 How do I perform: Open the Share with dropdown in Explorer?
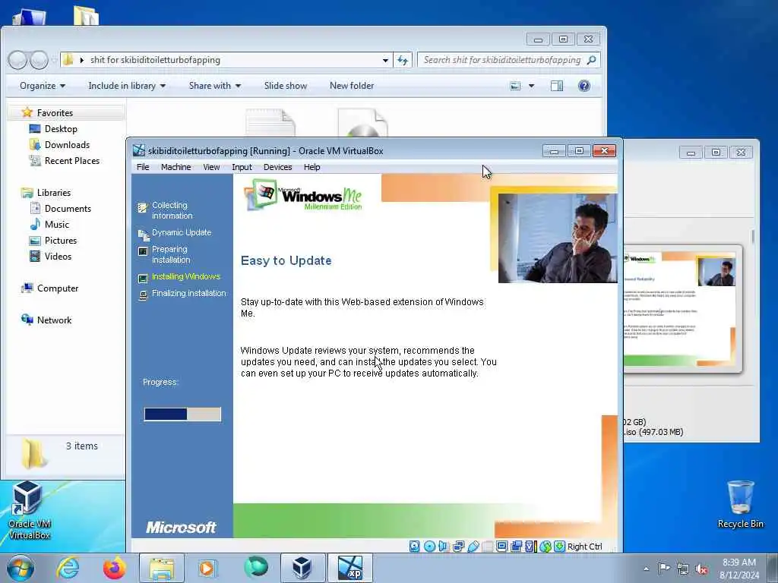tap(215, 86)
